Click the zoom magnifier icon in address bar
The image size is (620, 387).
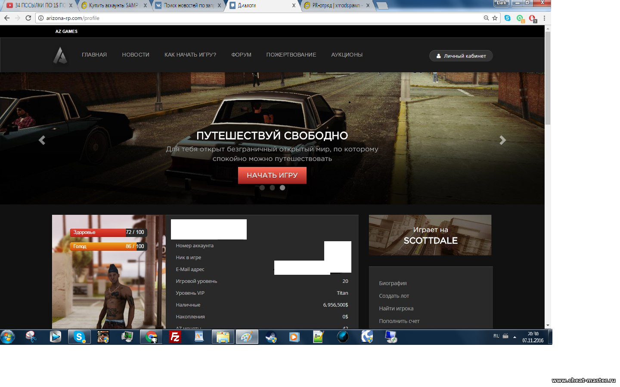[x=486, y=18]
